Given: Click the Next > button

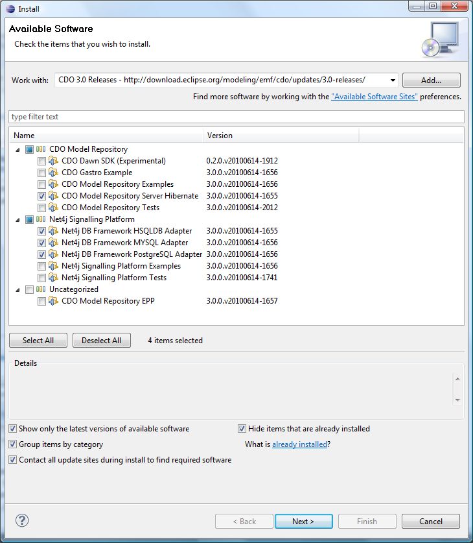Looking at the screenshot, I should coord(304,521).
